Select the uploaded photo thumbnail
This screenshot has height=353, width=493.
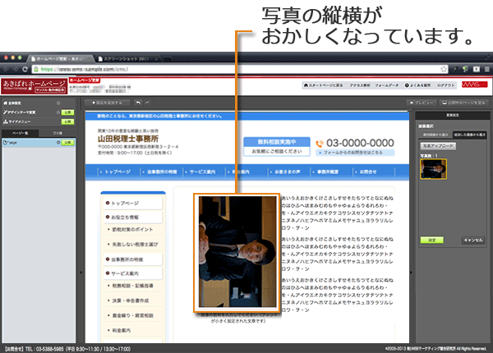pyautogui.click(x=432, y=169)
